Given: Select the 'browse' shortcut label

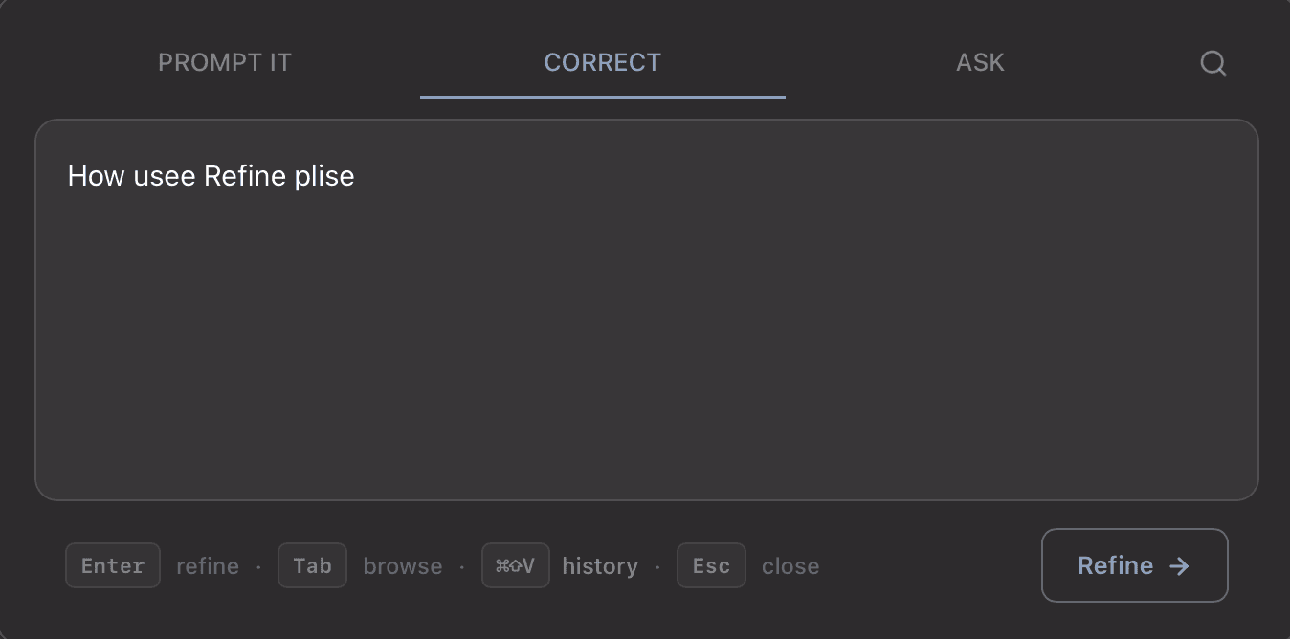Looking at the screenshot, I should (x=402, y=565).
